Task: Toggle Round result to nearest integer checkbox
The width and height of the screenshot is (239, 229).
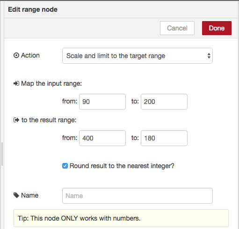Action: pyautogui.click(x=65, y=166)
